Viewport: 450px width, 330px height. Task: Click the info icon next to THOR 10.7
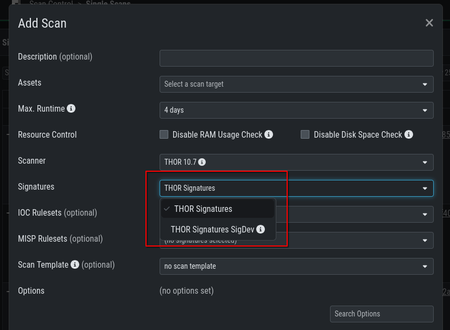202,162
